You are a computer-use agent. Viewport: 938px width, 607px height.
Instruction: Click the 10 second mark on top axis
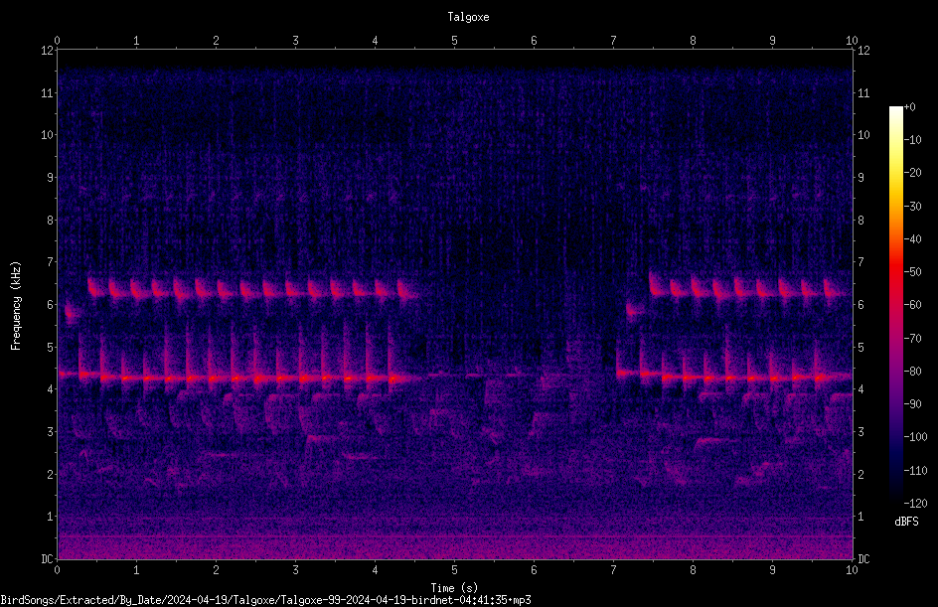(x=852, y=40)
